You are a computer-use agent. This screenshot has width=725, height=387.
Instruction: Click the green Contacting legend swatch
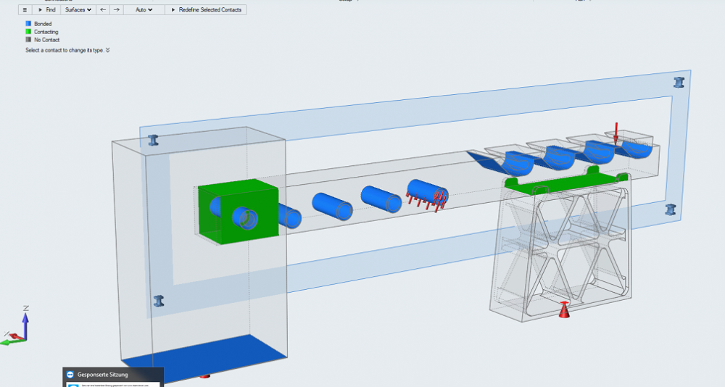[28, 31]
